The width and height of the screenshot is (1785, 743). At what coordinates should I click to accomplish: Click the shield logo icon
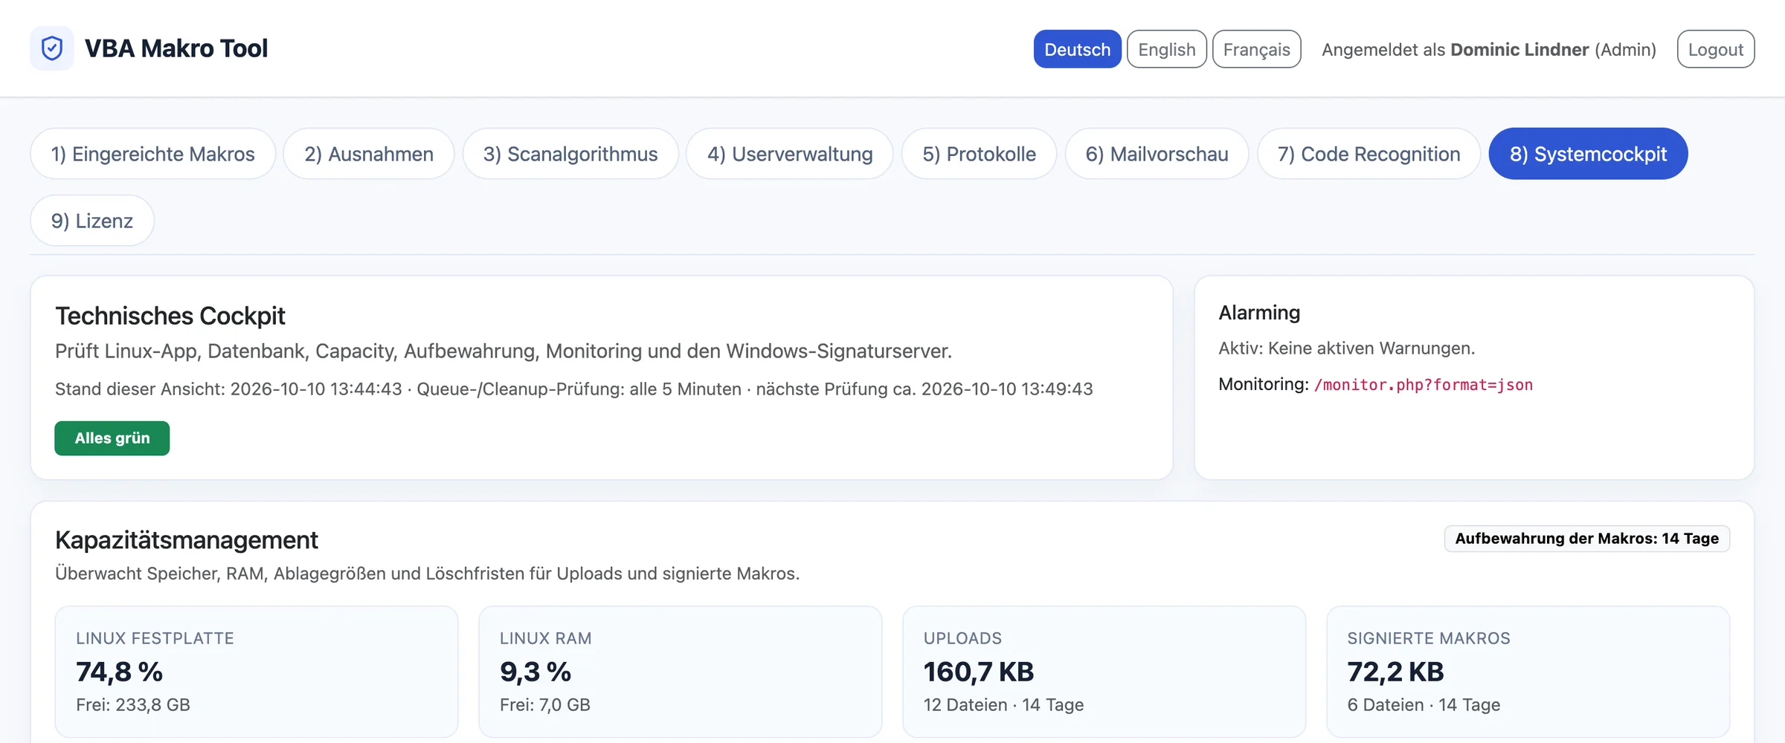[52, 48]
